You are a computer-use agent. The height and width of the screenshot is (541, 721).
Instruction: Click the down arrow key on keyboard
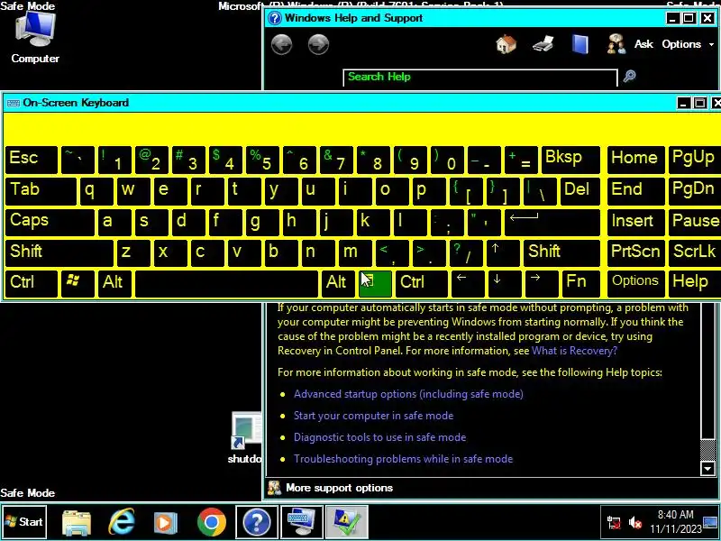[x=505, y=283]
